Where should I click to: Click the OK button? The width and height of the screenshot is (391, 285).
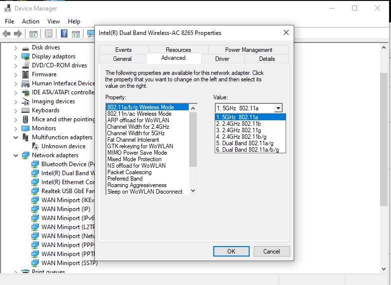click(231, 252)
